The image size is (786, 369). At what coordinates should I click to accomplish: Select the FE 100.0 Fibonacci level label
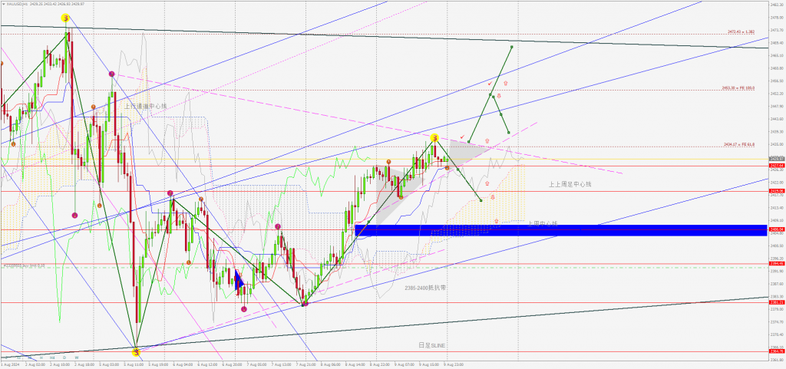[x=738, y=88]
